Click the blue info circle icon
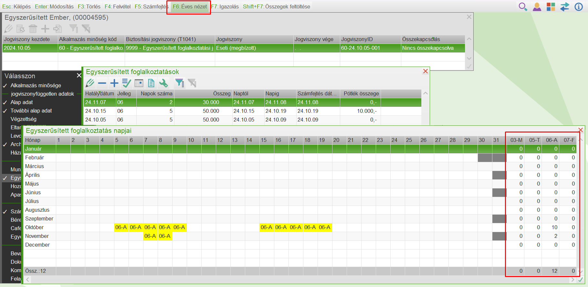The image size is (588, 287). 579,7
